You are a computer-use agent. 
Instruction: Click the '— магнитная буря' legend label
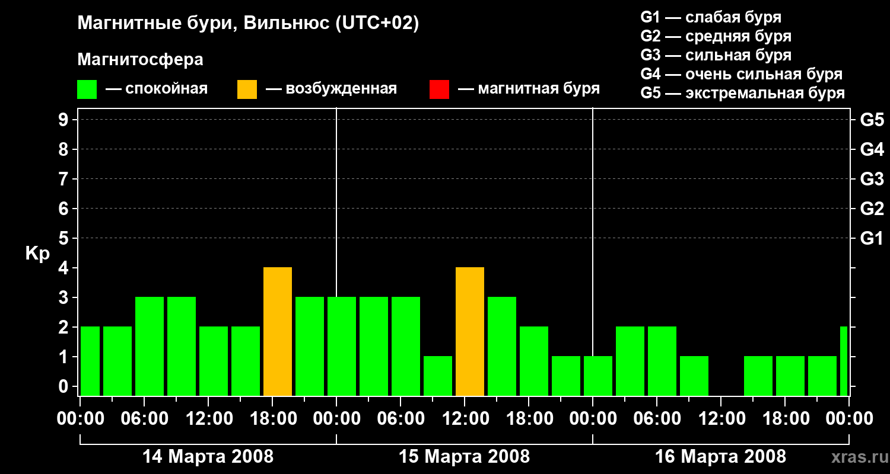(x=529, y=89)
